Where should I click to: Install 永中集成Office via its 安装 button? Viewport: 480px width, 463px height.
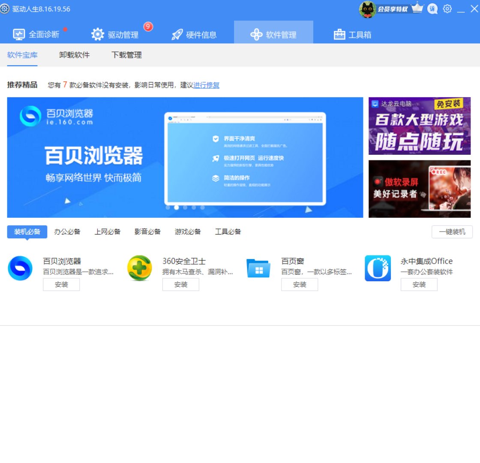[x=419, y=285]
